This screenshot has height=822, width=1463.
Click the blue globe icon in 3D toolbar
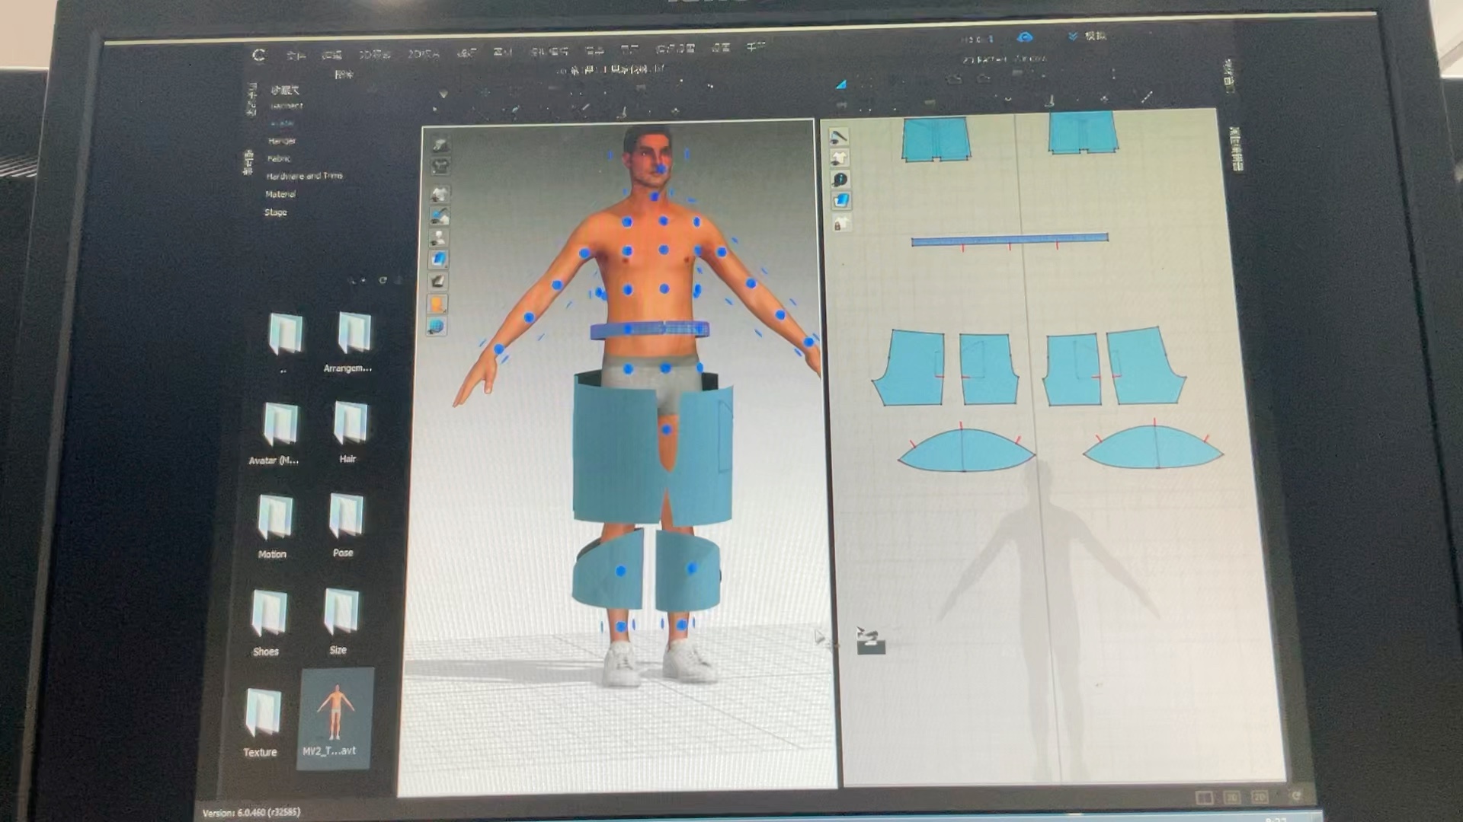437,327
